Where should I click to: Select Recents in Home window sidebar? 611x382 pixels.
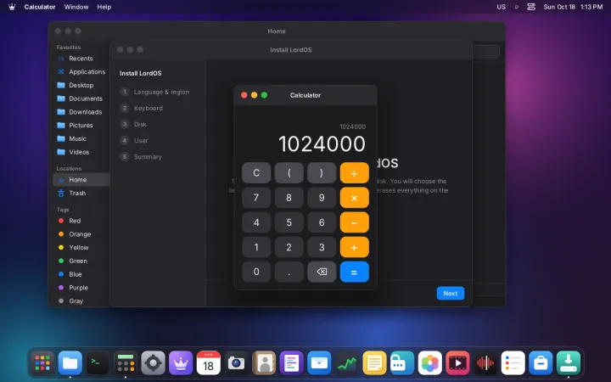81,59
